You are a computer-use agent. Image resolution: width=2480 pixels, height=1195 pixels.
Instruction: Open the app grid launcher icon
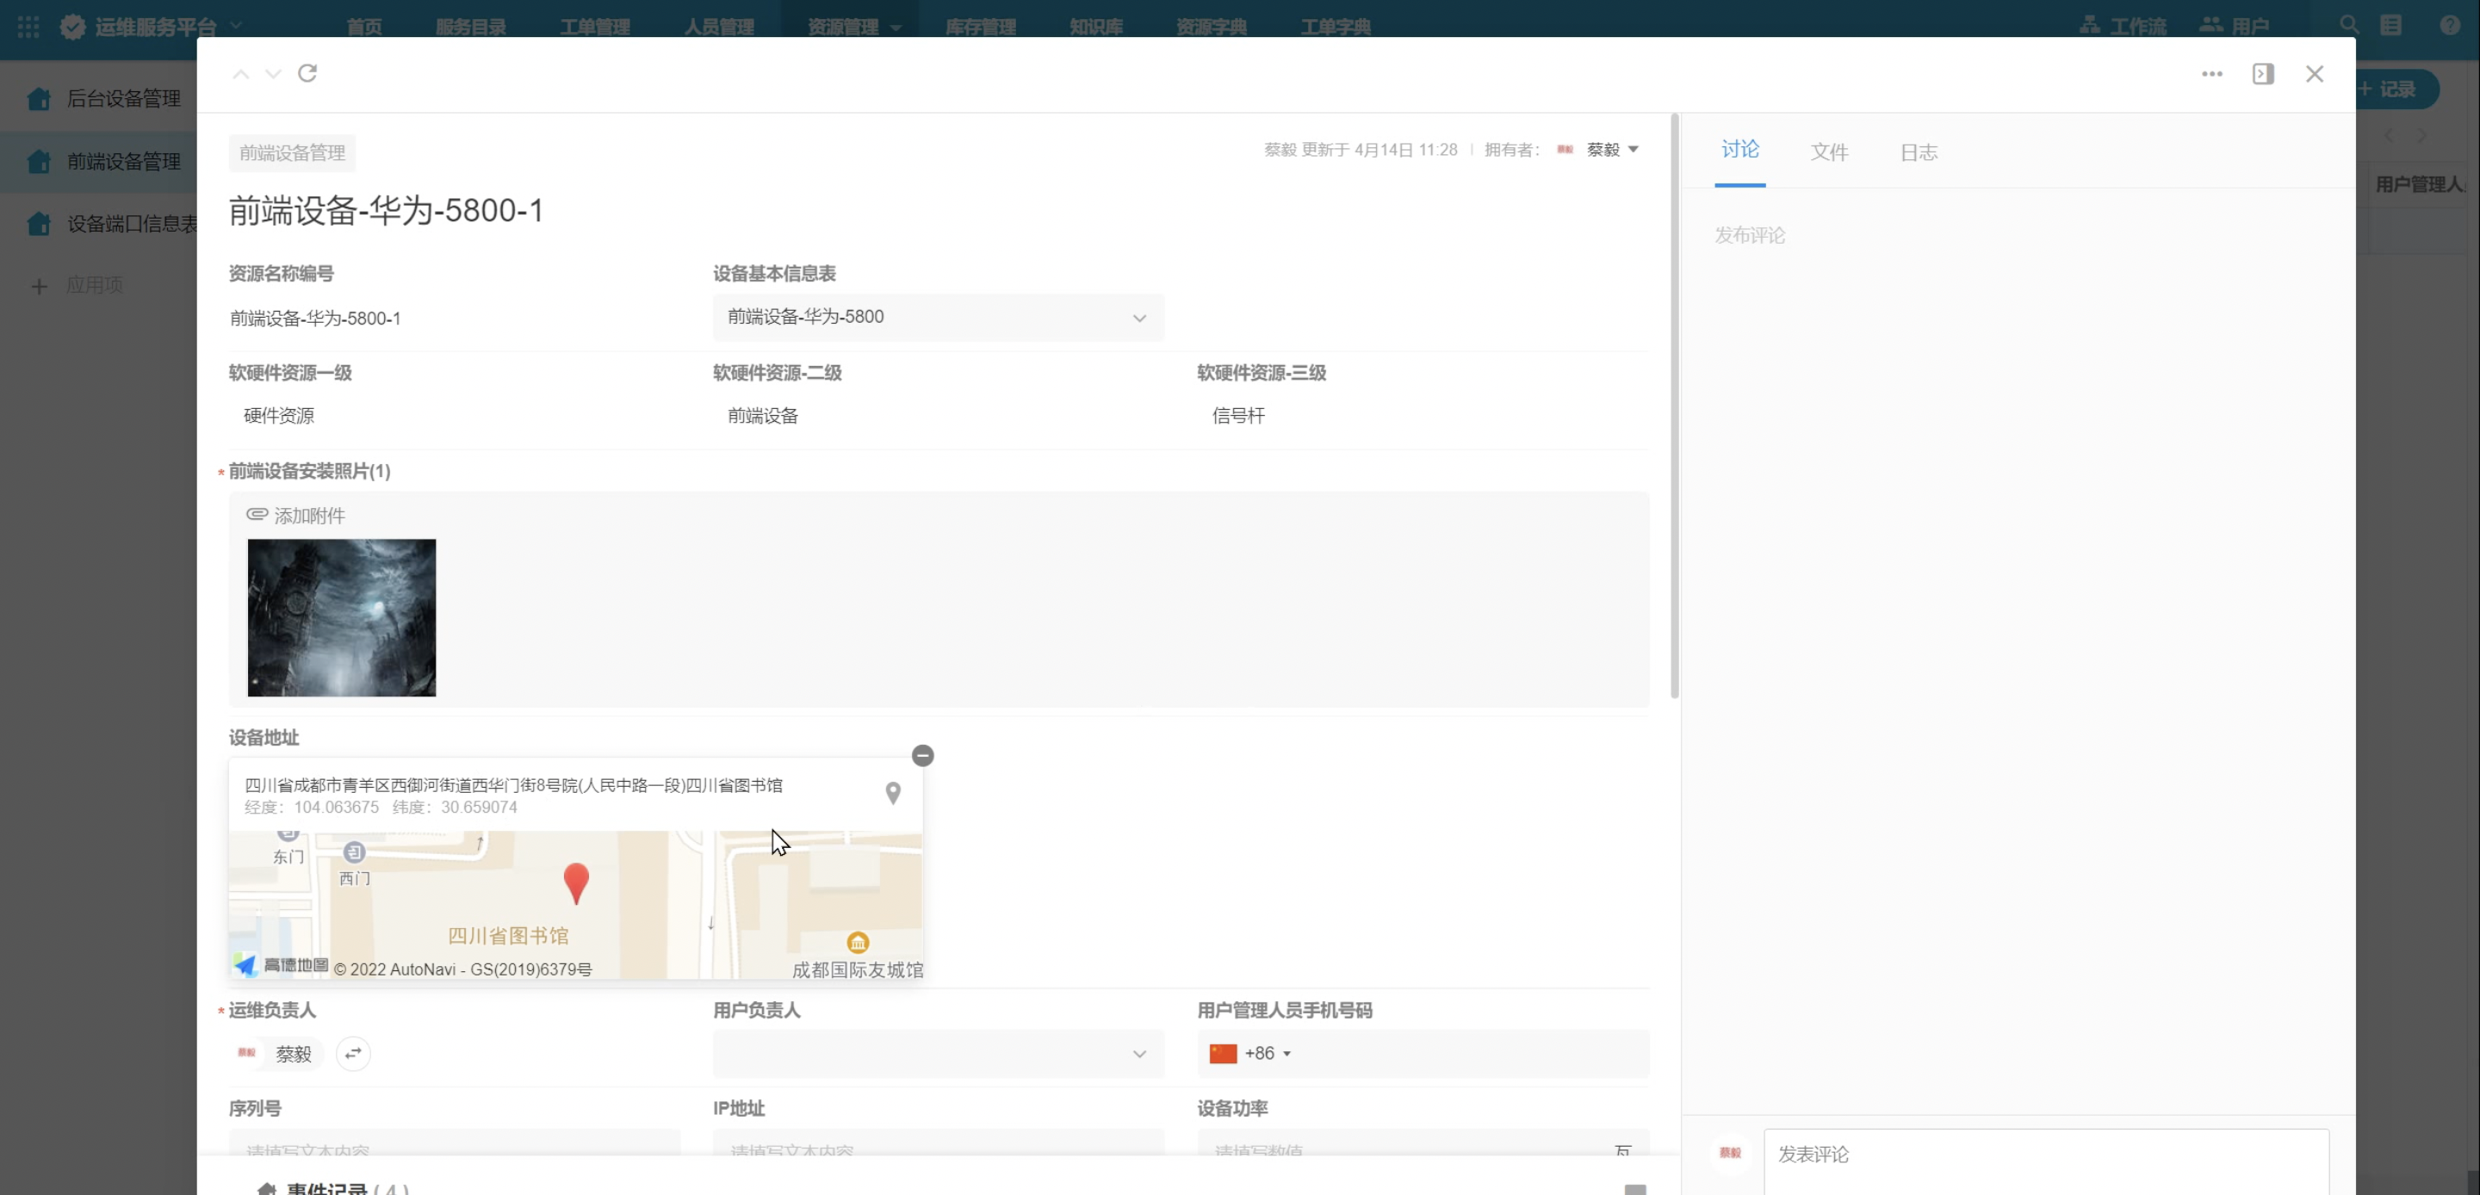point(28,27)
